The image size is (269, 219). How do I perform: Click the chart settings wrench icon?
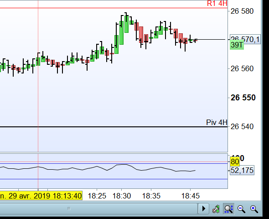[x=216, y=209]
